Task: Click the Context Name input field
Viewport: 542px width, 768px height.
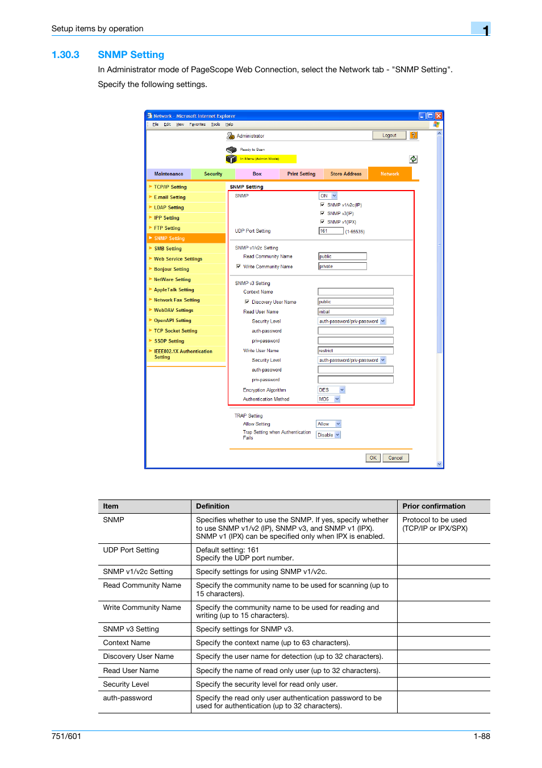Action: coord(356,292)
